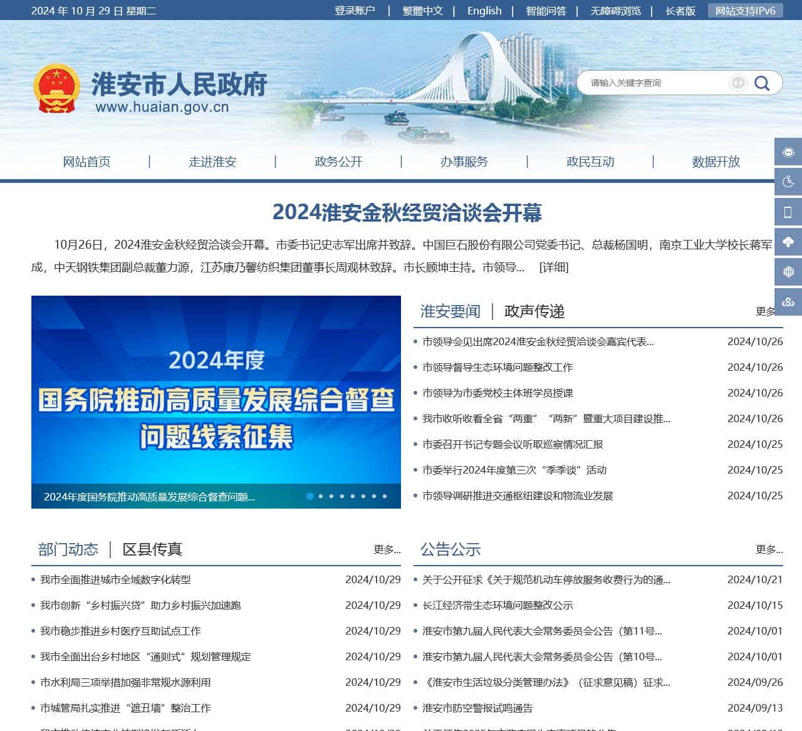Open the 政务公开 navigation menu
The image size is (802, 731).
tap(338, 161)
